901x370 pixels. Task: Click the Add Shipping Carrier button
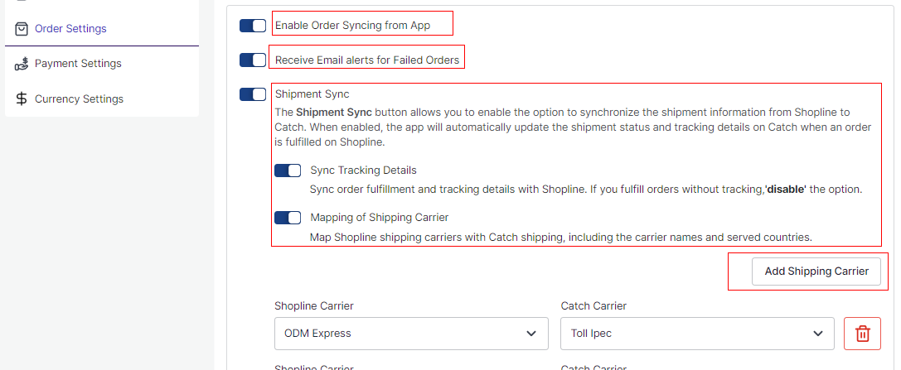tap(816, 271)
